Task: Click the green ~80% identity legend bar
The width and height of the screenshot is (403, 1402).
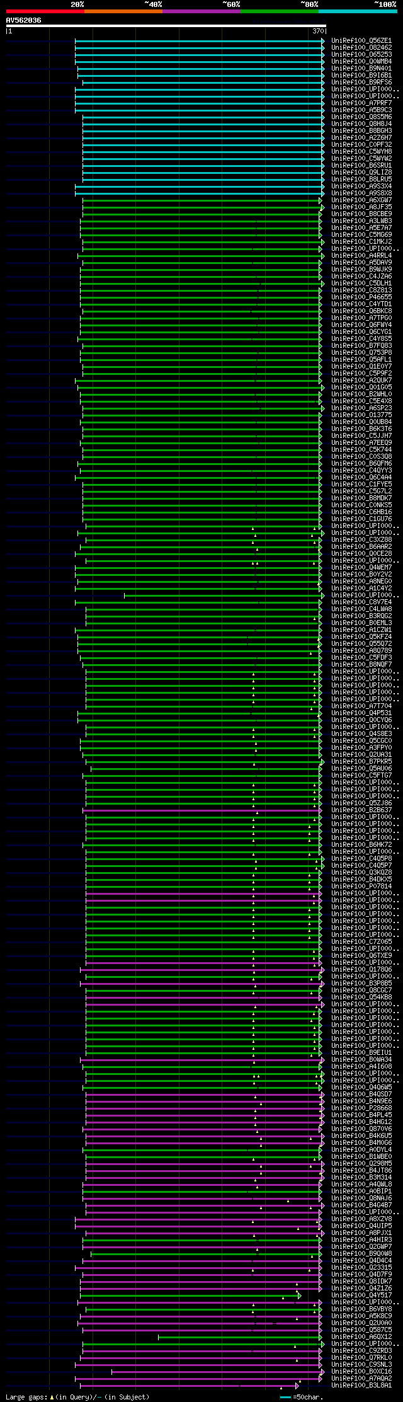Action: 279,11
